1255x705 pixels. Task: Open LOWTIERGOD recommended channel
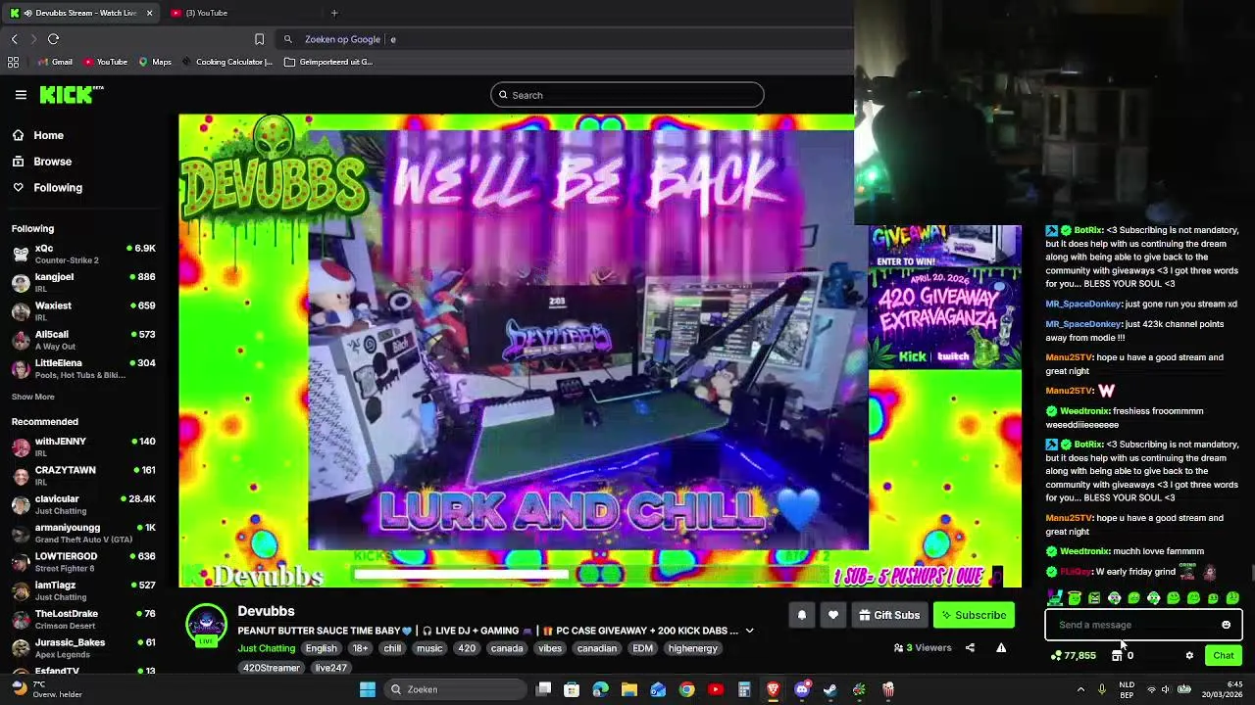pyautogui.click(x=84, y=561)
